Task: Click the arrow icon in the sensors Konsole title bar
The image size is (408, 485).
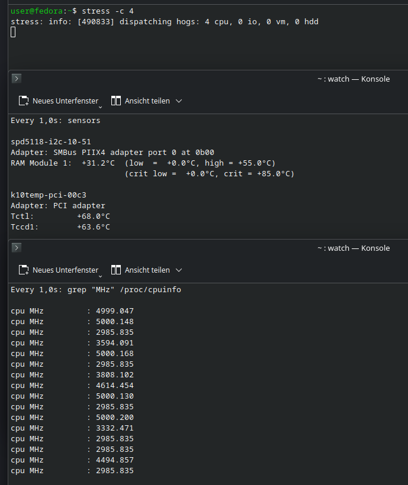Action: point(17,79)
